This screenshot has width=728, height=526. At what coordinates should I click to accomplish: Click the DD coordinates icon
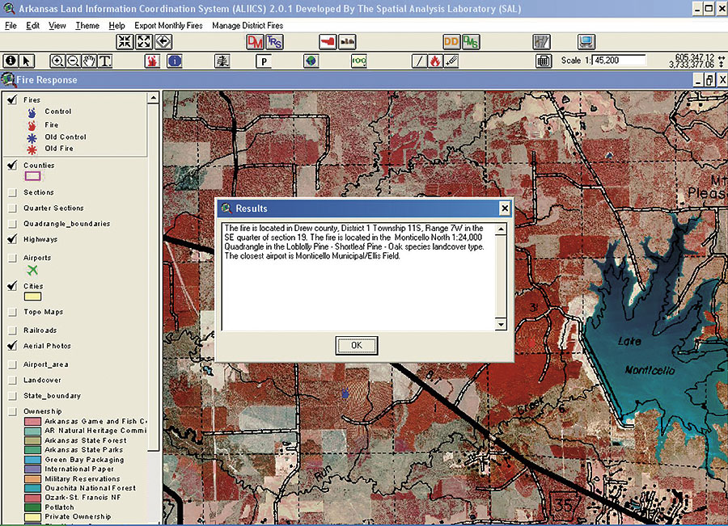[x=451, y=42]
